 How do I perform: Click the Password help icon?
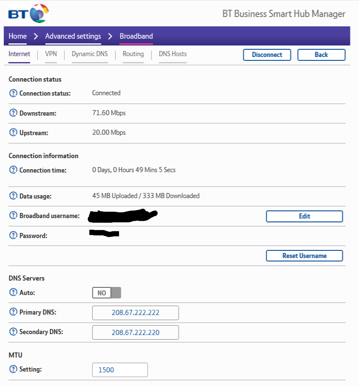tap(13, 236)
